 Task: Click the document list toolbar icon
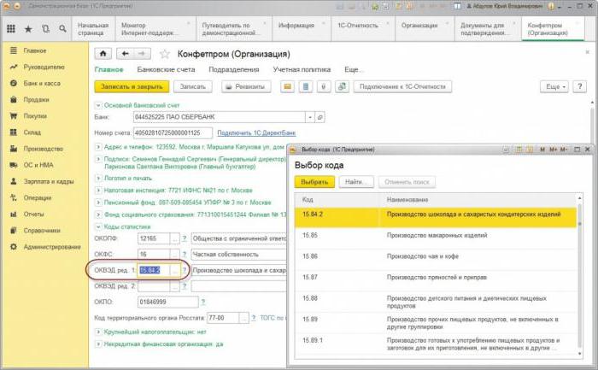click(306, 86)
